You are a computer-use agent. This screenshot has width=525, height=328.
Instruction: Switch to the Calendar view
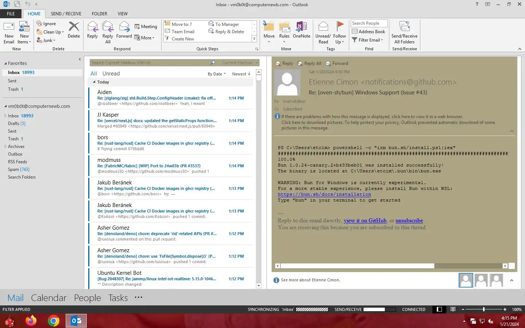point(48,298)
